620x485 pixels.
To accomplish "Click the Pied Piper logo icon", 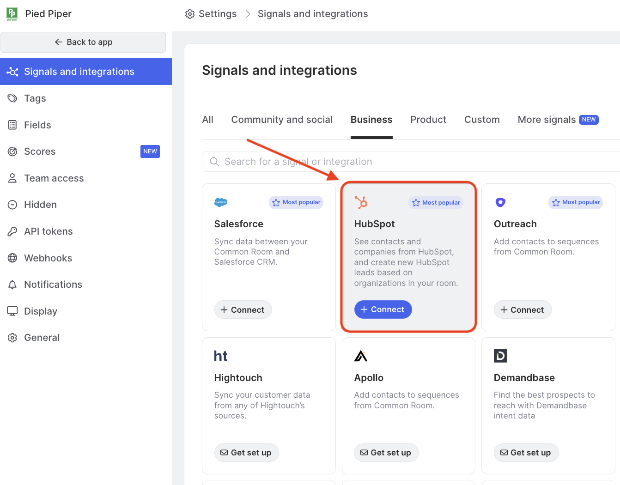I will pyautogui.click(x=12, y=14).
